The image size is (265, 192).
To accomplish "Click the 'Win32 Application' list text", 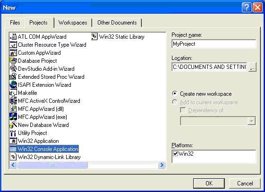I will pos(38,141).
